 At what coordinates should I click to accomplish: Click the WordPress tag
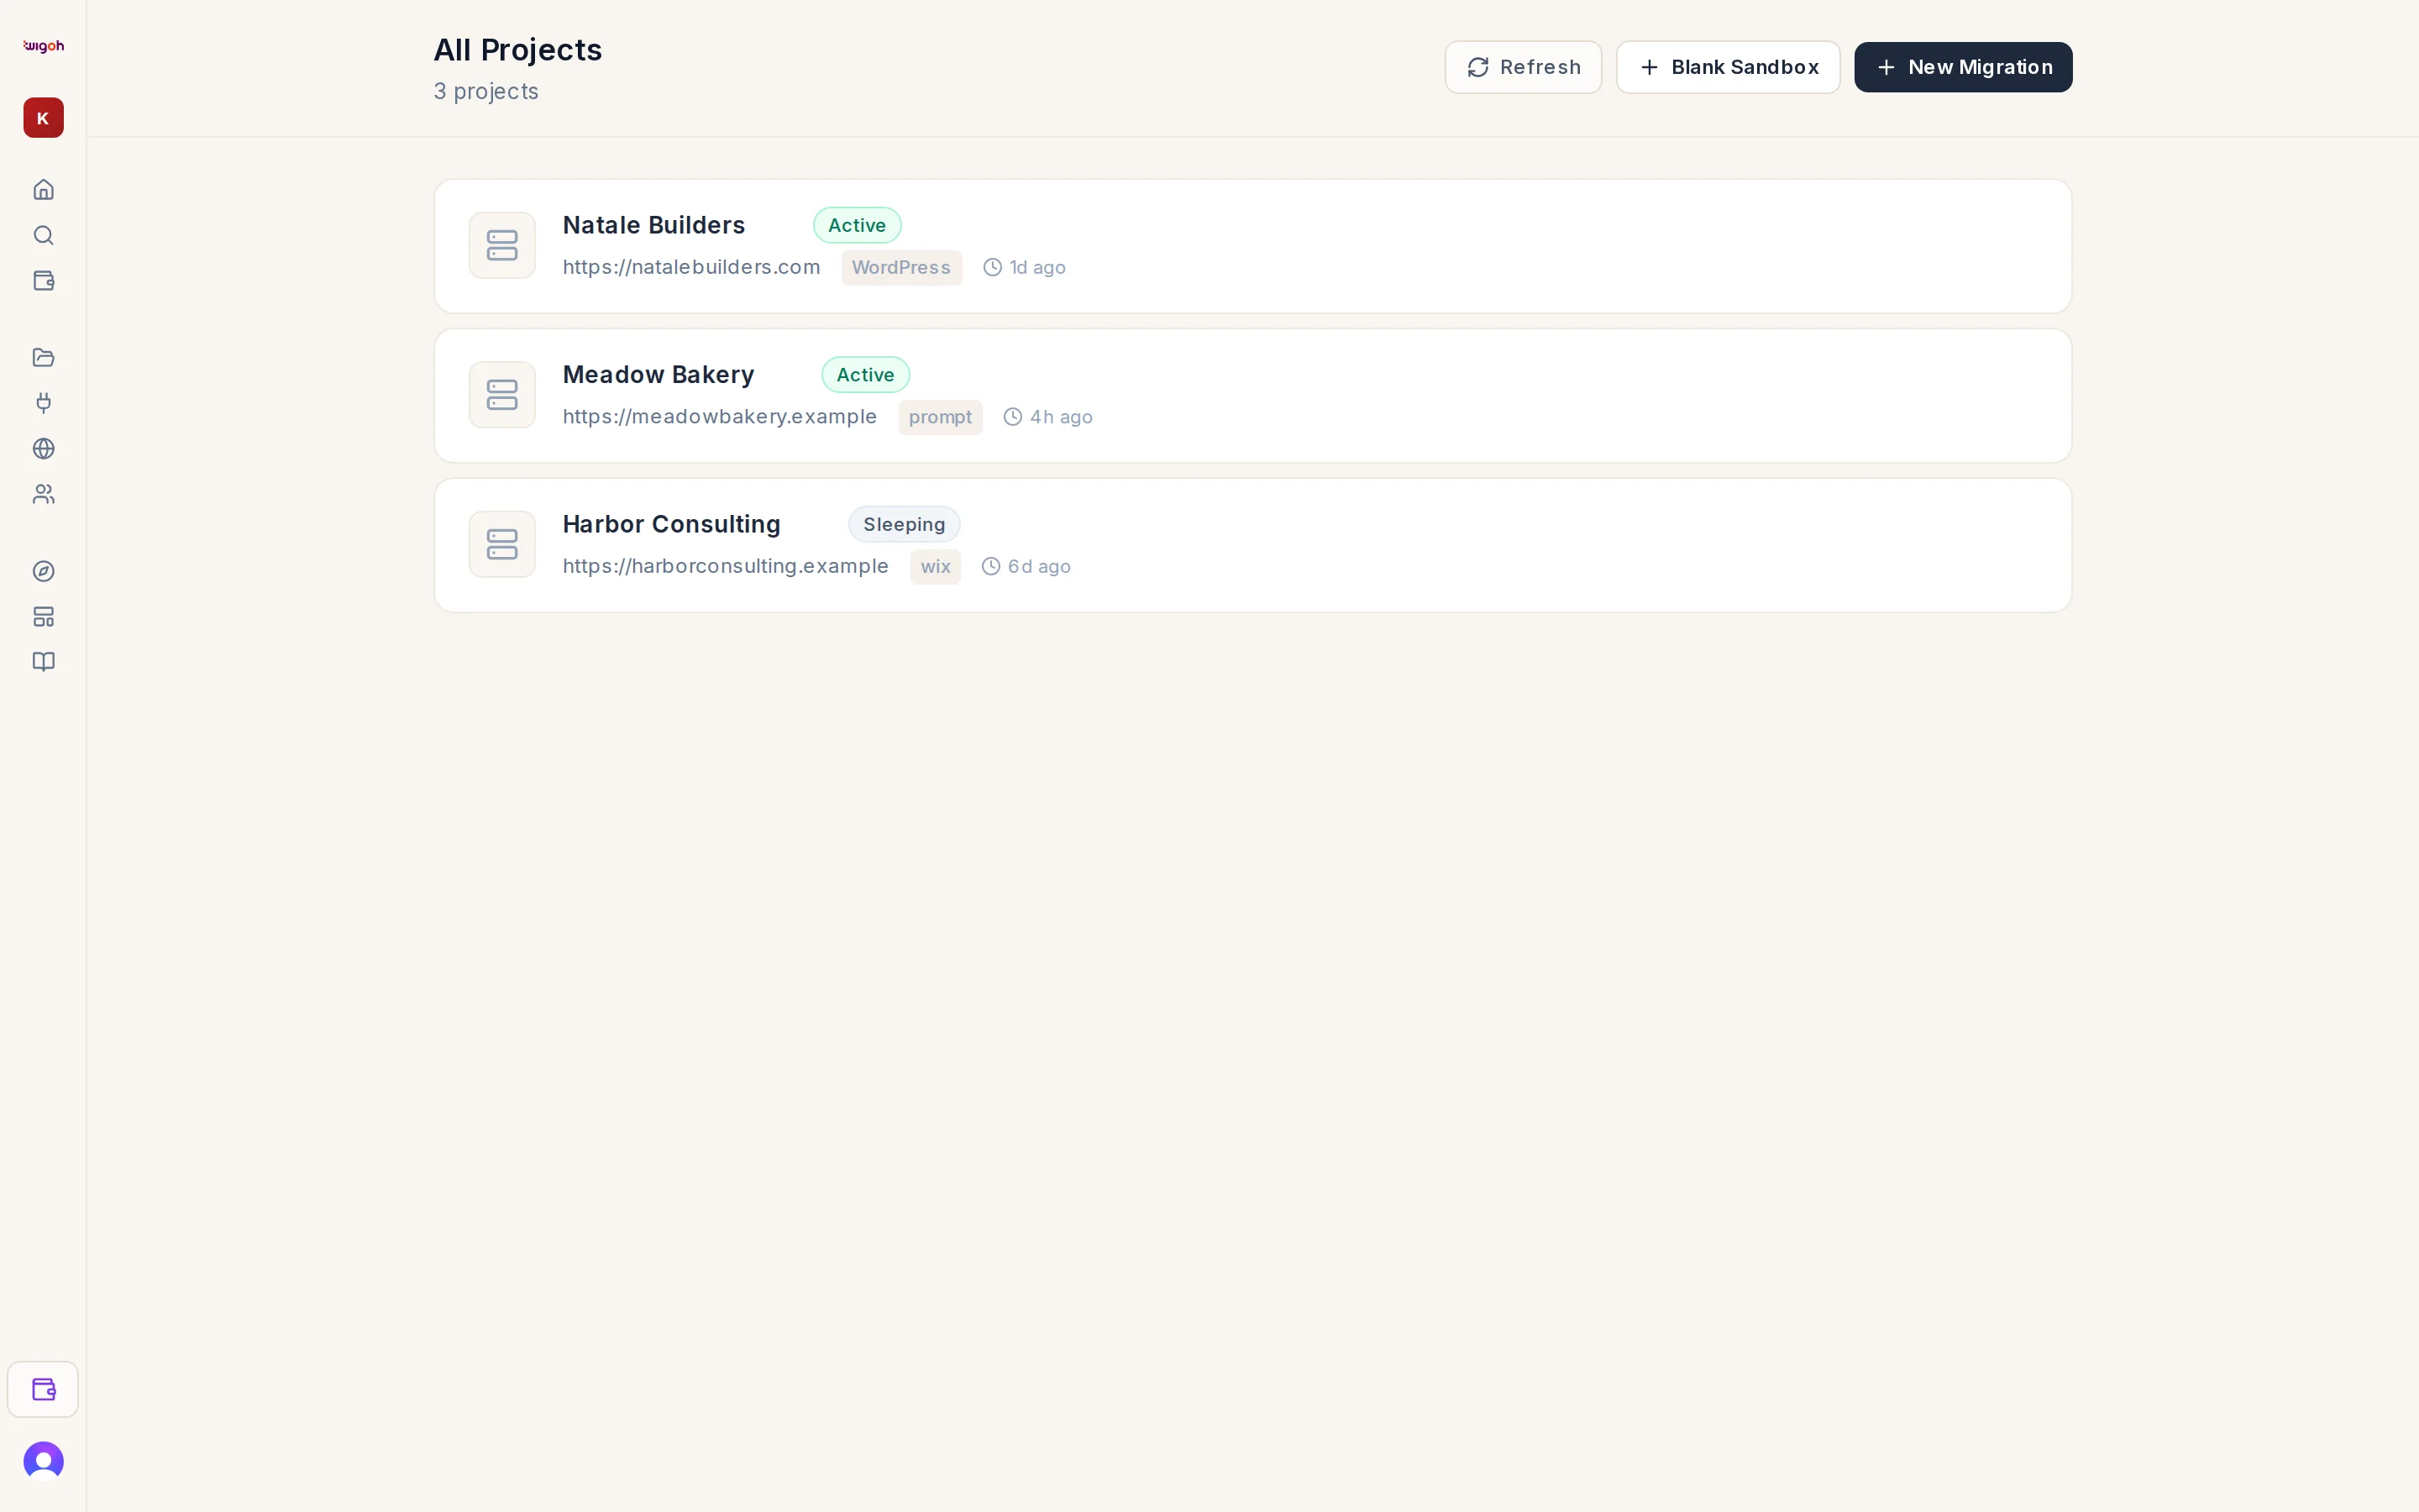pyautogui.click(x=900, y=268)
